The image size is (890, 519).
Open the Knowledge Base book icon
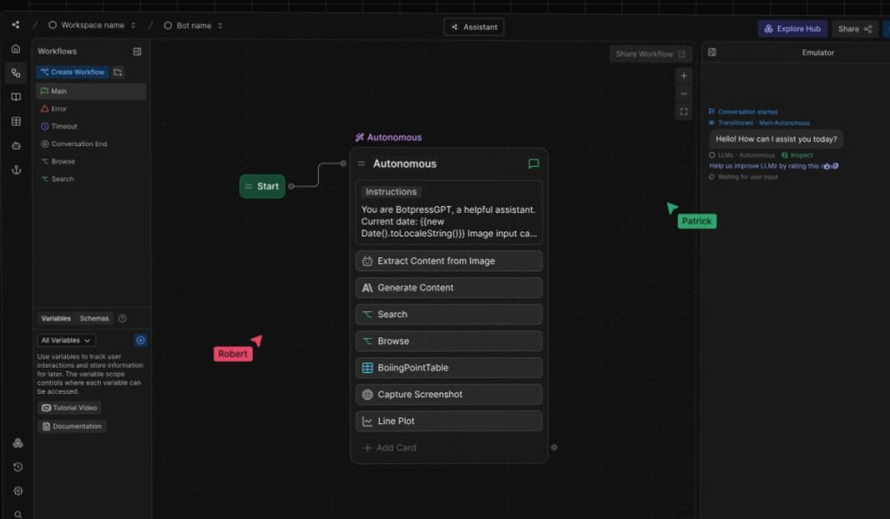(16, 97)
